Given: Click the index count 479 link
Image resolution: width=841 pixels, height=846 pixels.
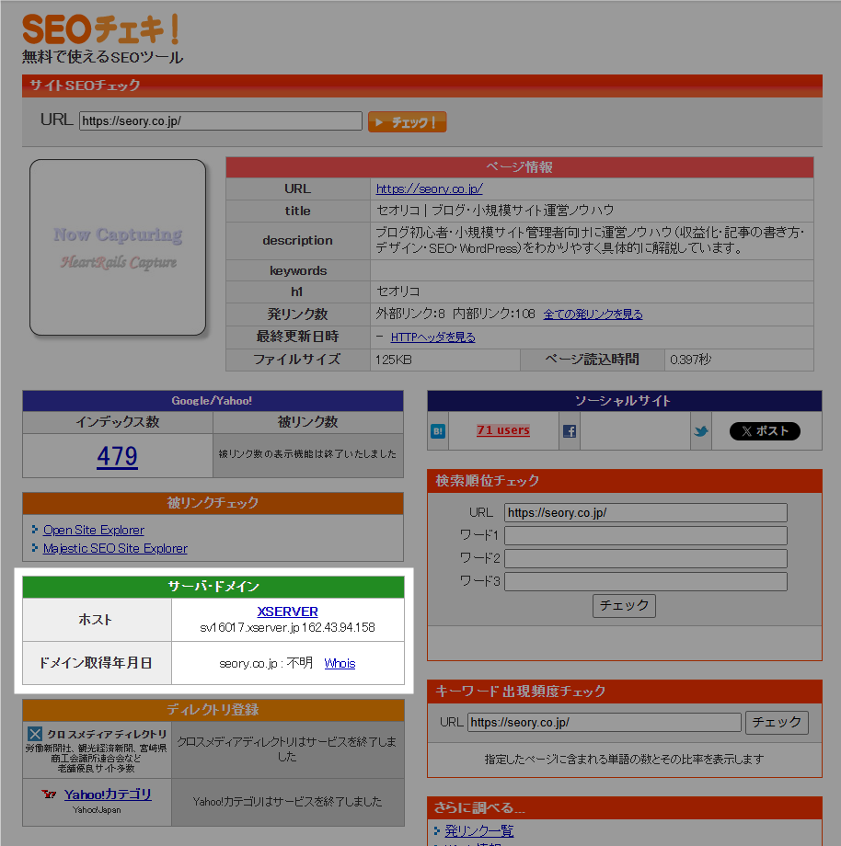Looking at the screenshot, I should pyautogui.click(x=117, y=456).
